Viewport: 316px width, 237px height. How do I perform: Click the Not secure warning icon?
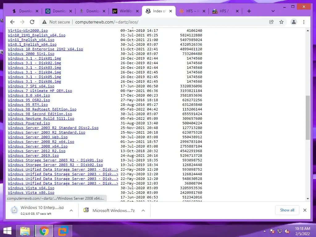(44, 22)
